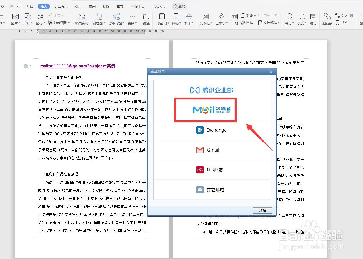Open 文档部件 document parts
Viewport: 363px width, 259px height.
[269, 23]
